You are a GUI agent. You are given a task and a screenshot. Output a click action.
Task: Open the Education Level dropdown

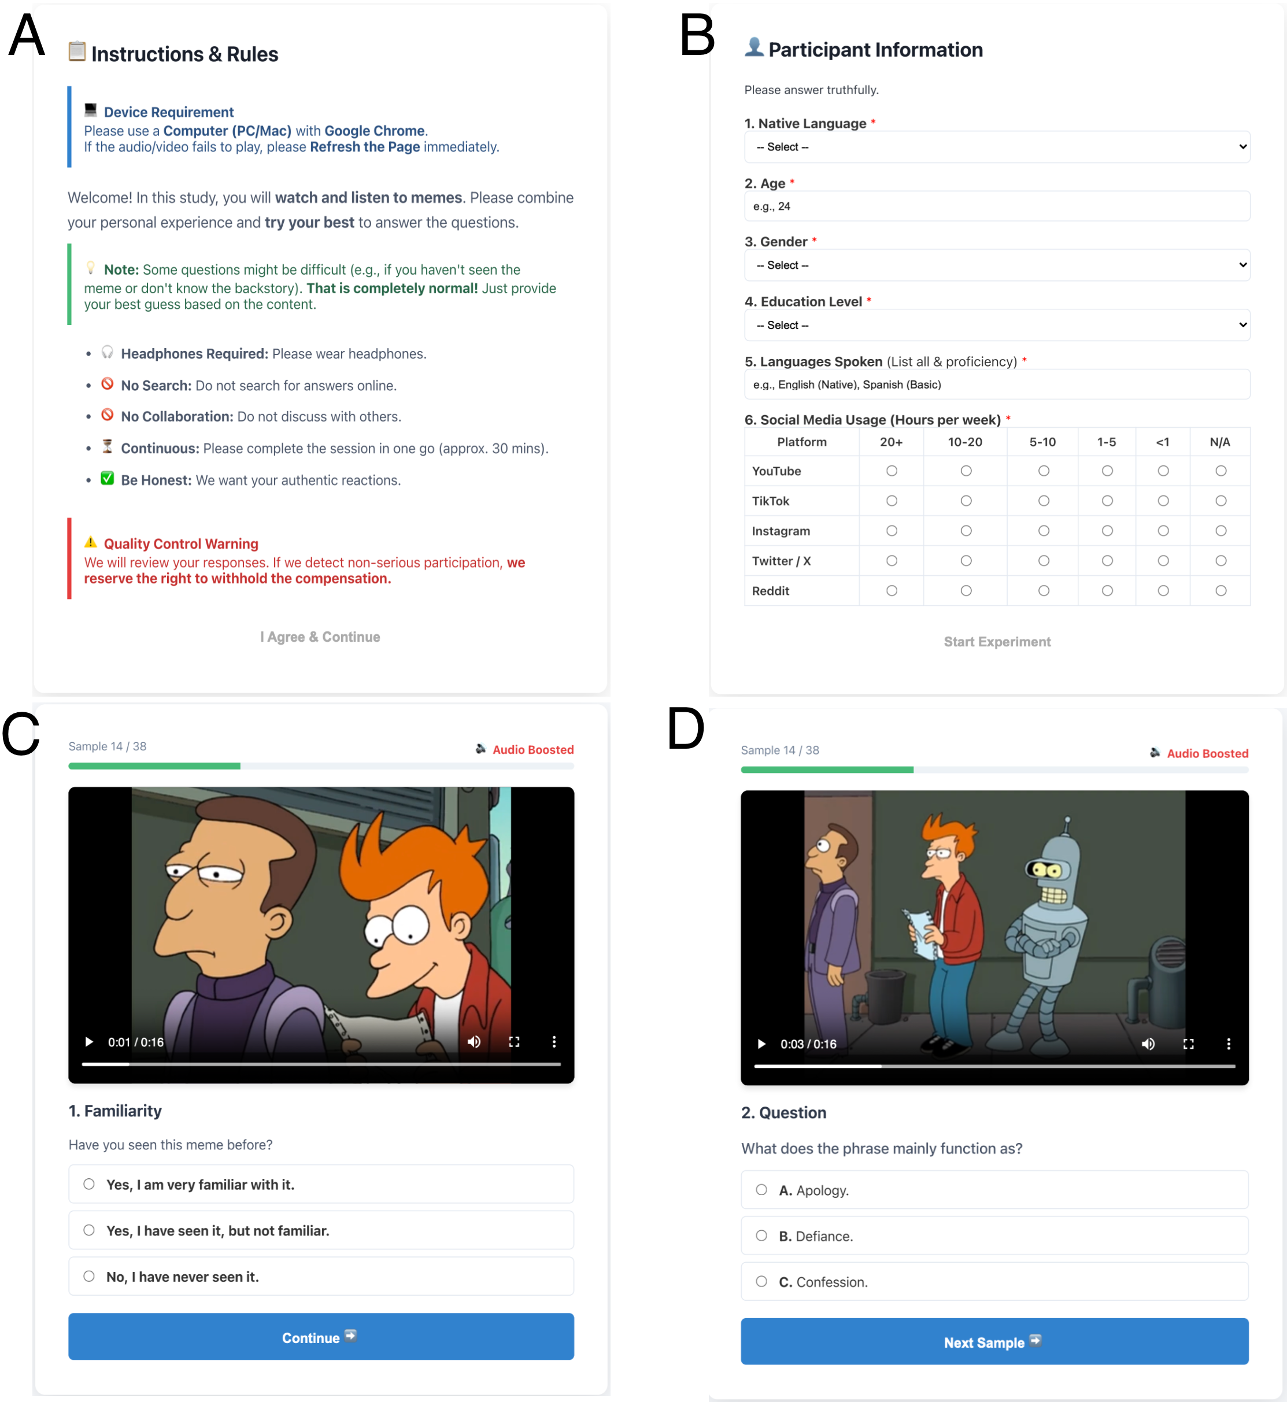997,325
